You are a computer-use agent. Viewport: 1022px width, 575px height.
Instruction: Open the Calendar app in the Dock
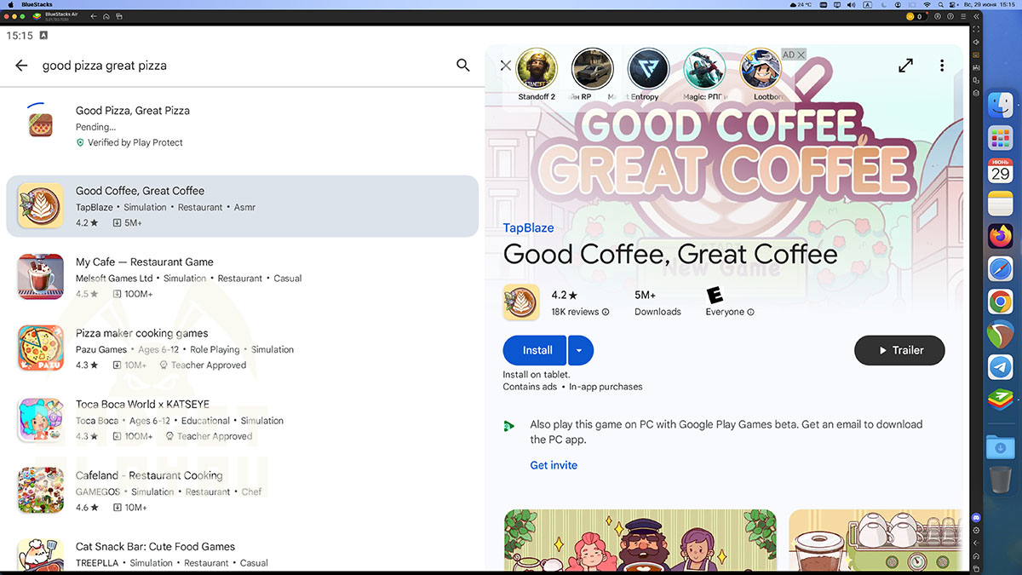coord(1000,170)
